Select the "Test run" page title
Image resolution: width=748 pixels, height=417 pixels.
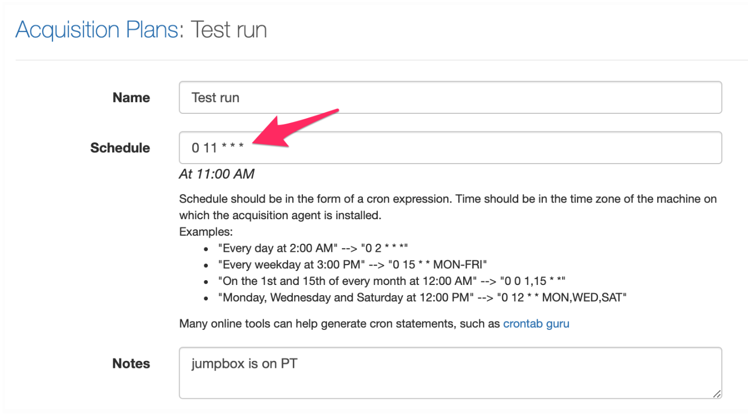(229, 29)
